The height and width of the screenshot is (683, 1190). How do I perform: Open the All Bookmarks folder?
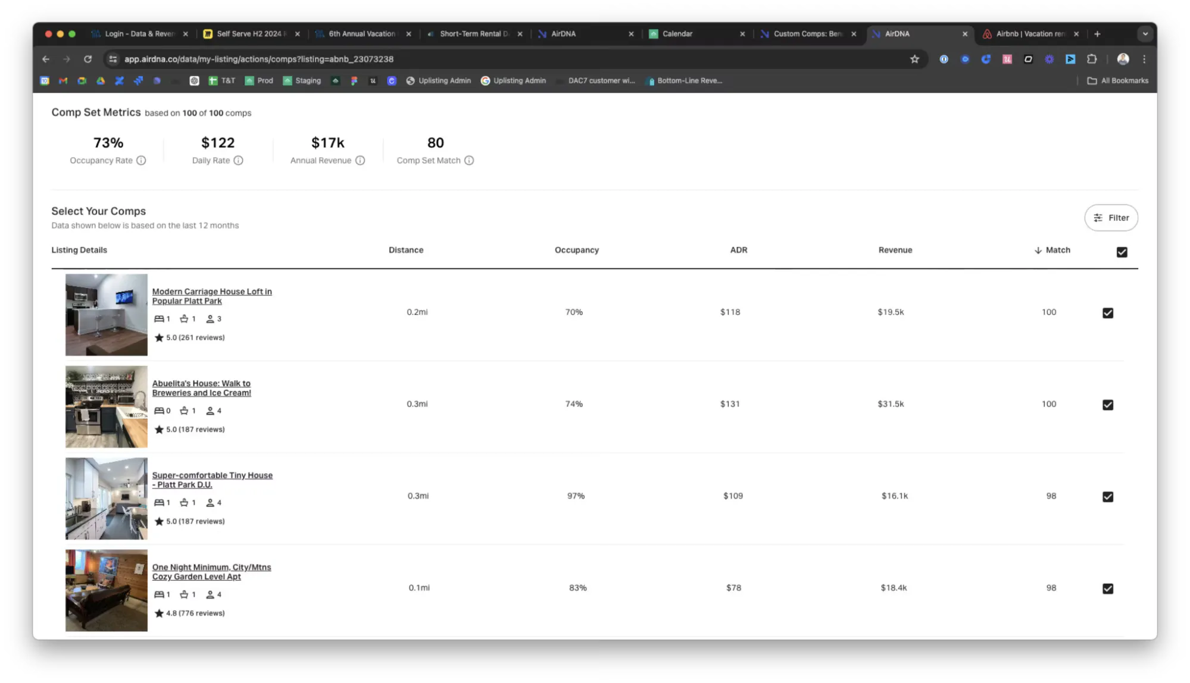pyautogui.click(x=1117, y=81)
